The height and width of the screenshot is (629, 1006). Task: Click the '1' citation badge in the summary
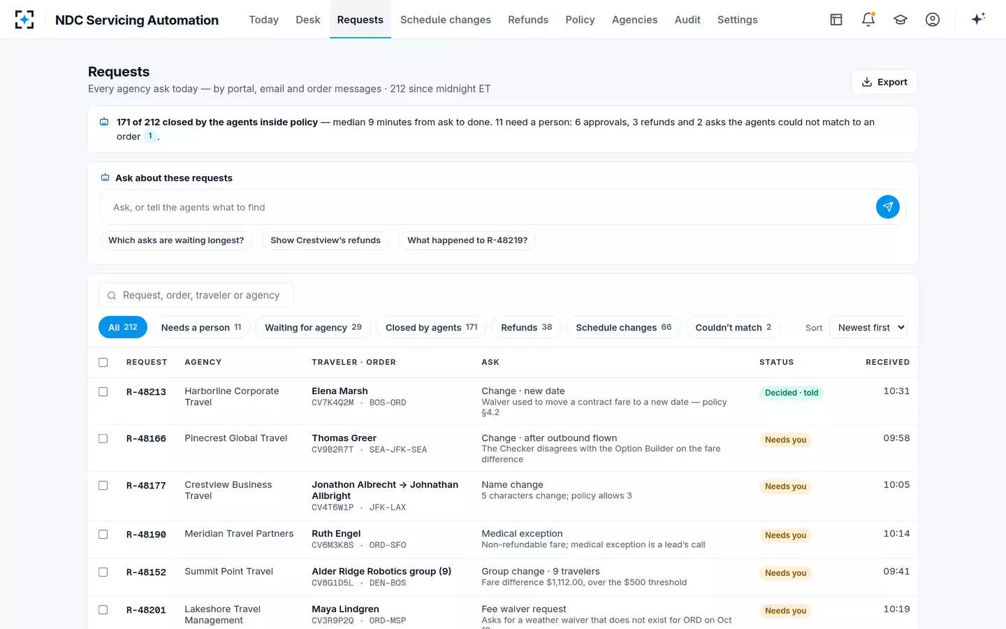tap(150, 136)
